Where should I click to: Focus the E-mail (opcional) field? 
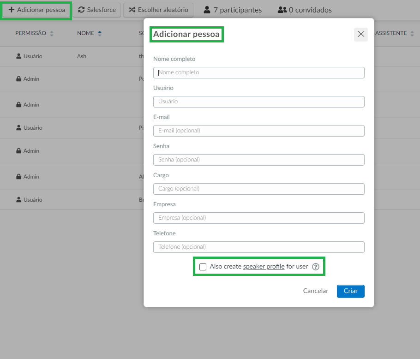coord(259,131)
